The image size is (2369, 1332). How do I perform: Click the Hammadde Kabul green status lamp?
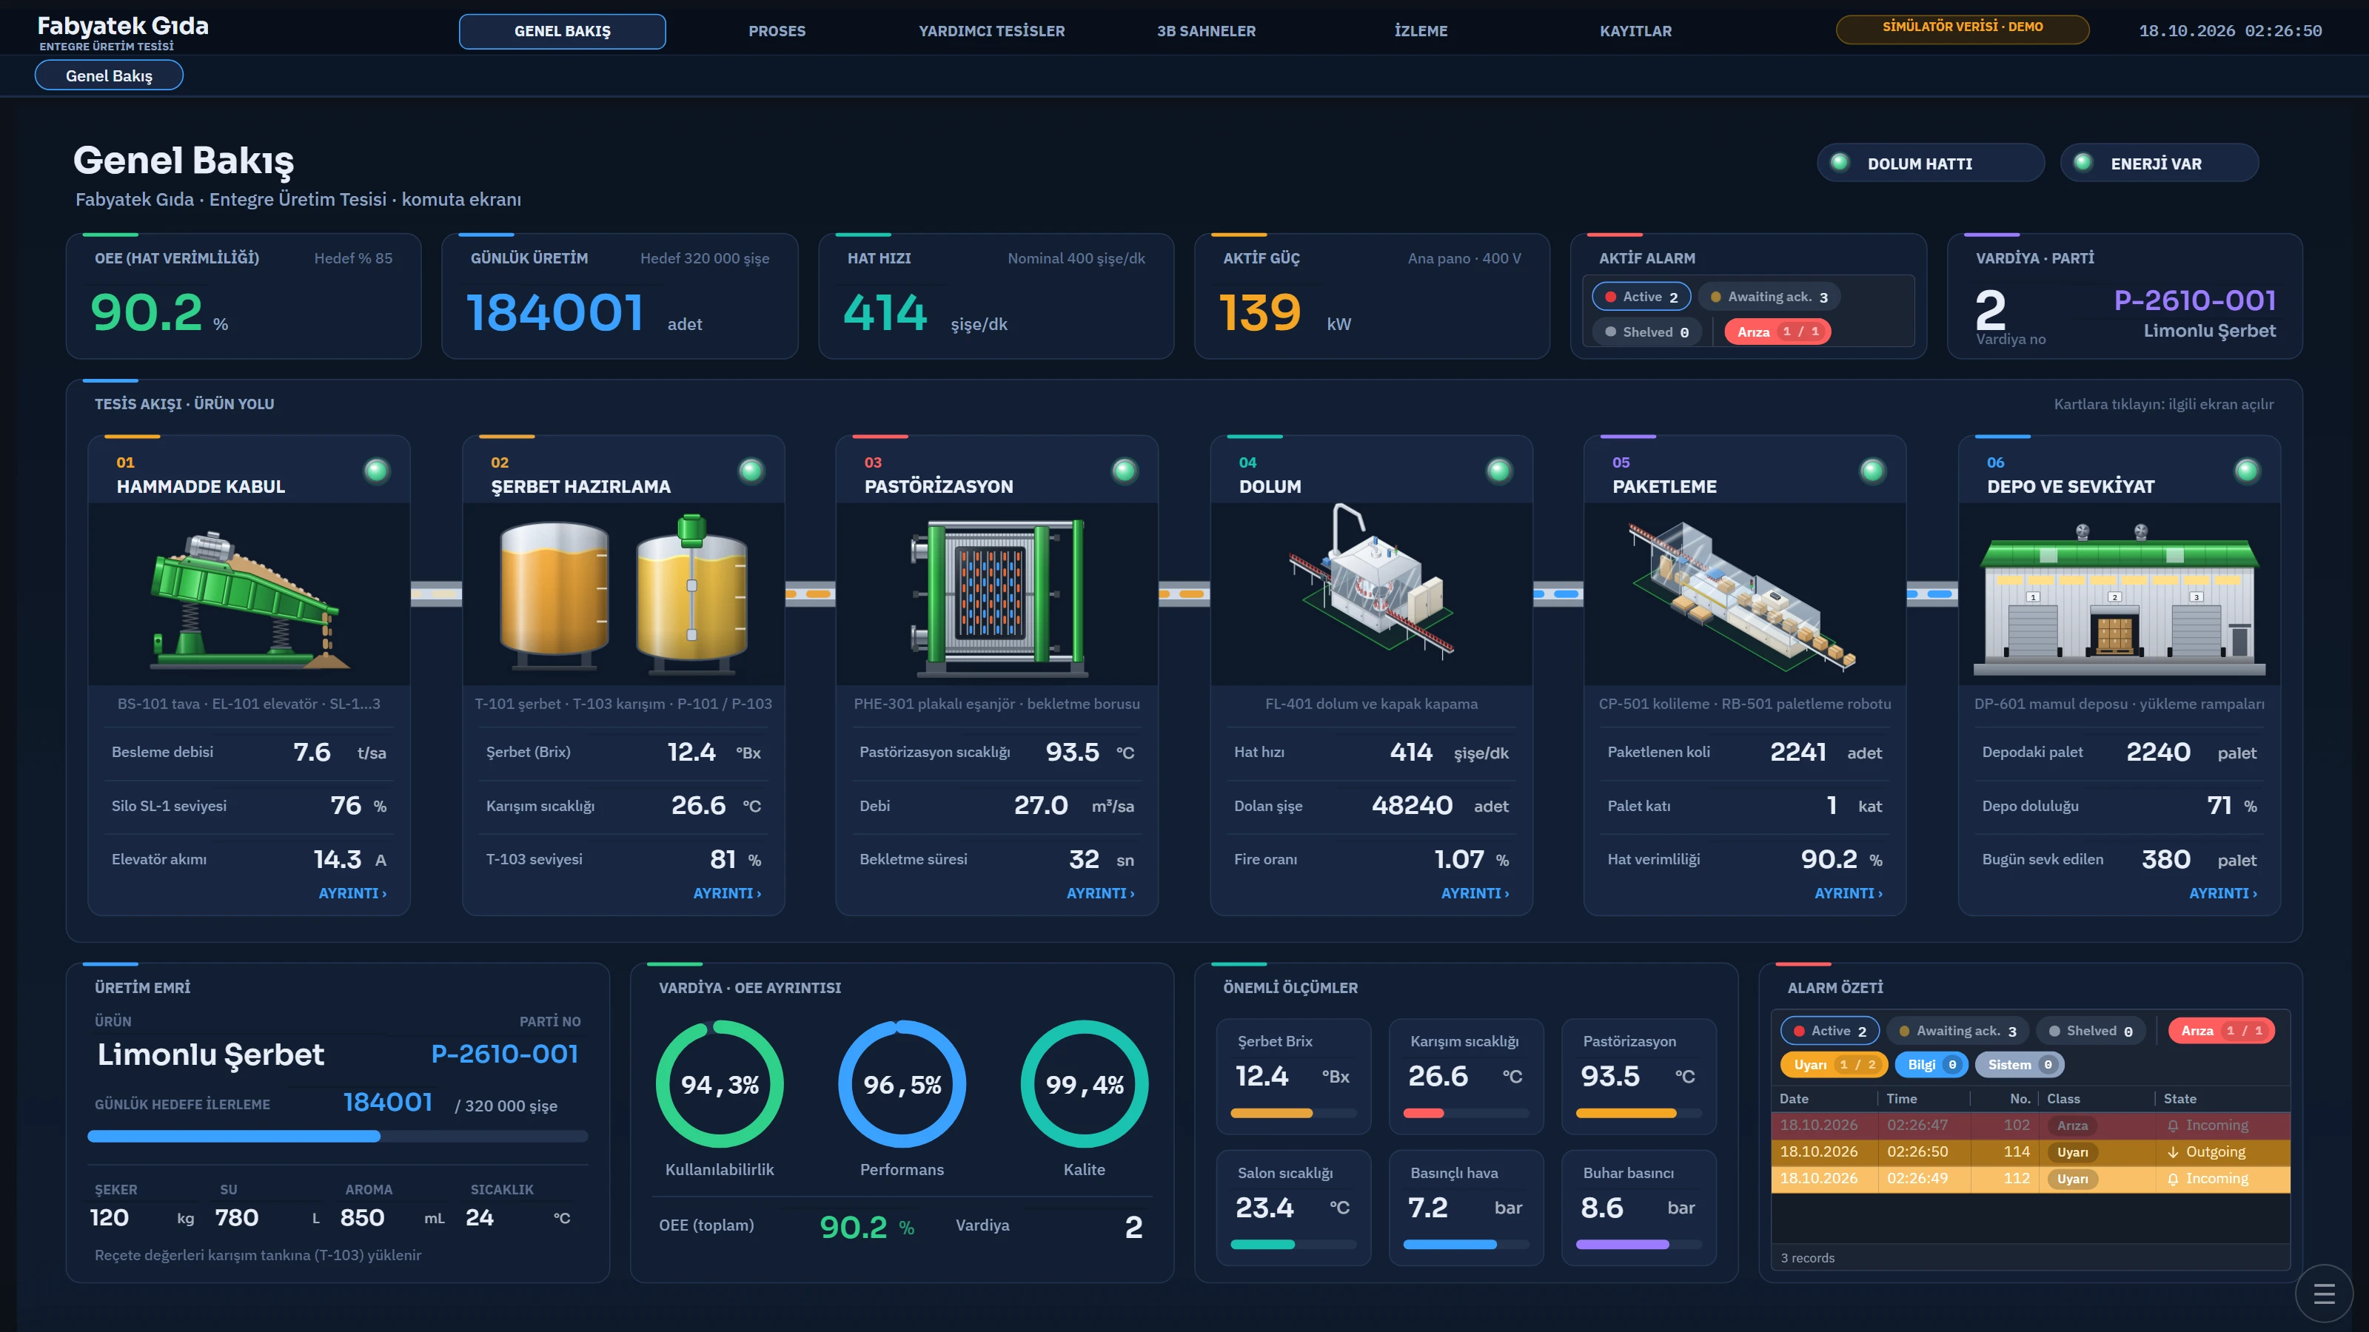click(x=376, y=471)
